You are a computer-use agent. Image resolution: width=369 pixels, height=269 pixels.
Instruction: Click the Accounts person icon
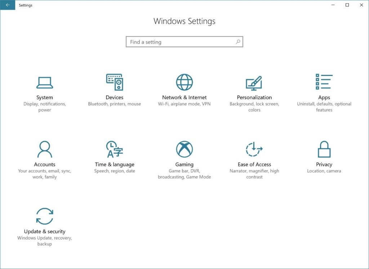point(45,149)
